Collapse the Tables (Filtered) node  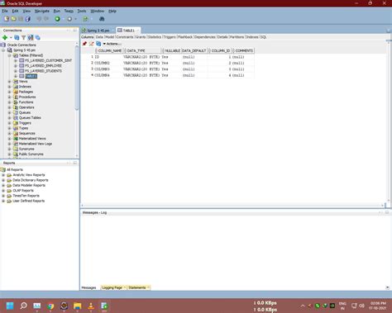10,55
